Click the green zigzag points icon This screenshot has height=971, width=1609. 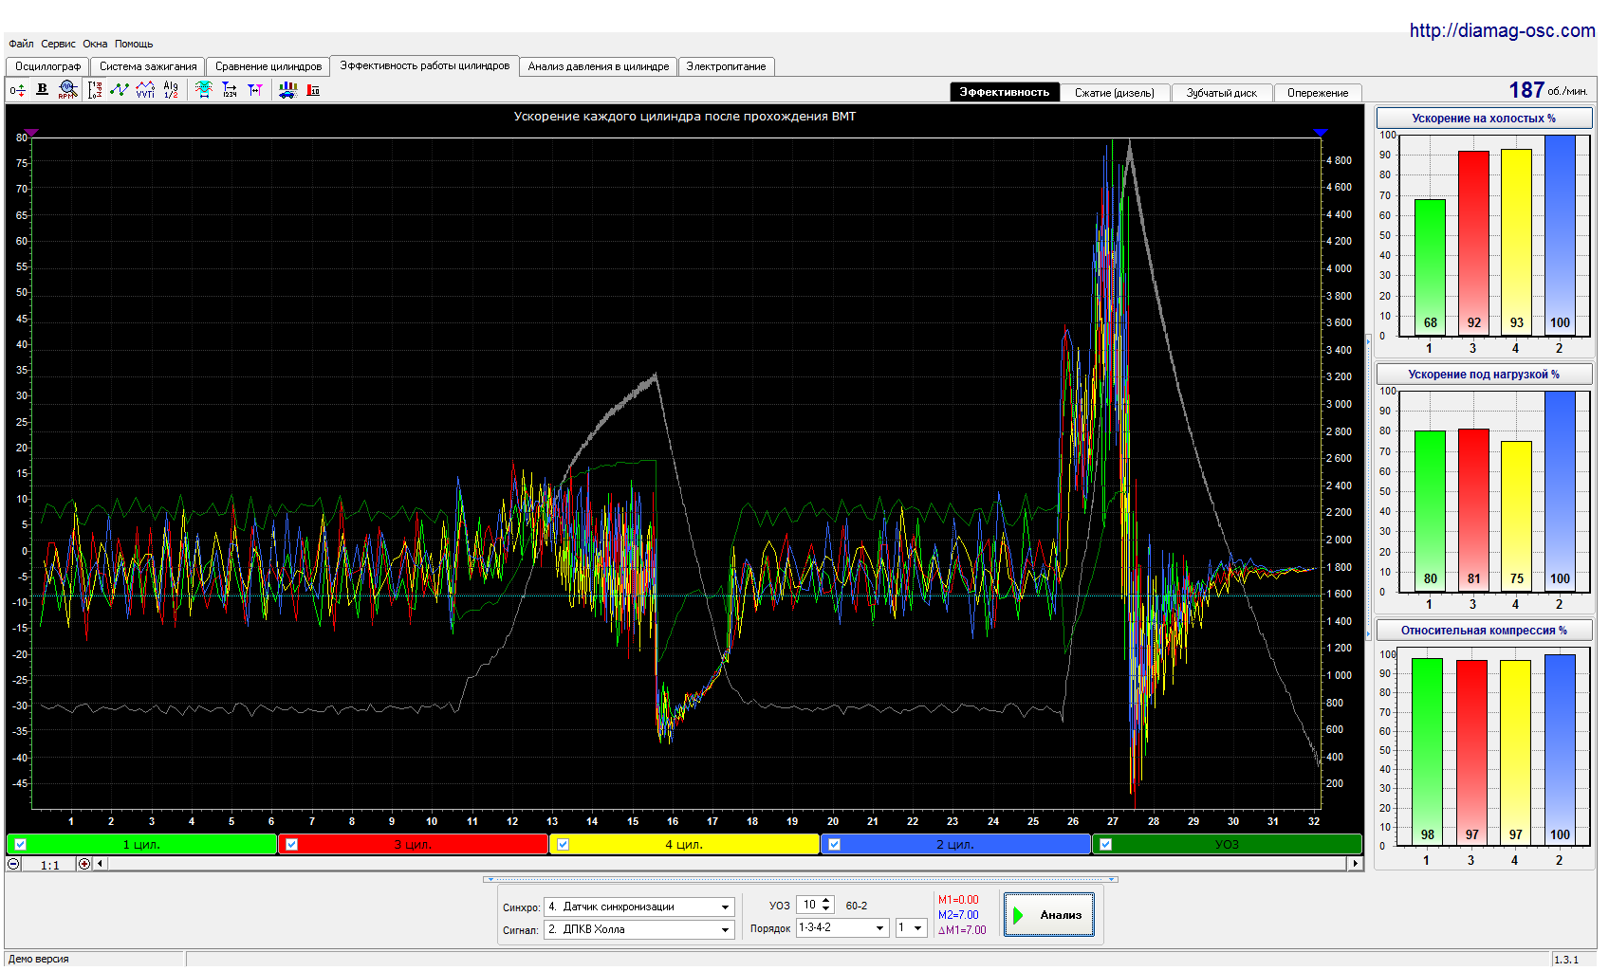pos(120,89)
